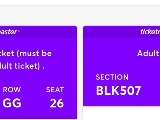Click the registered trademark symbol on left ticket
This screenshot has width=160, height=120.
click(x=18, y=31)
